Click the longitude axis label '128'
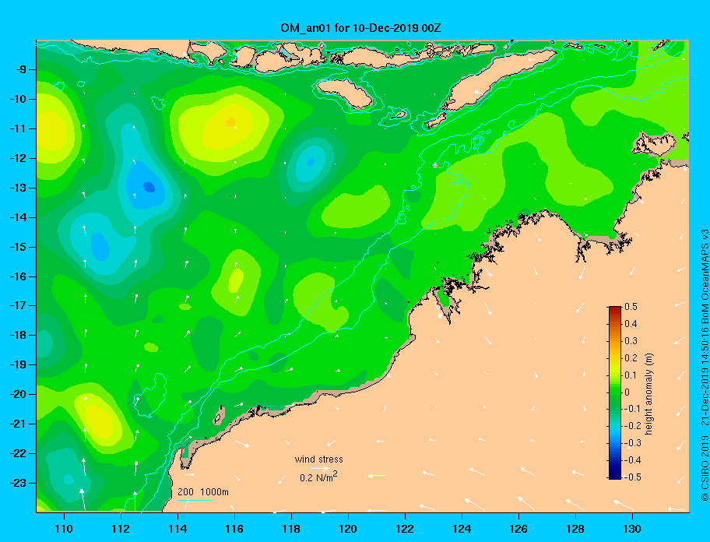 [x=575, y=529]
